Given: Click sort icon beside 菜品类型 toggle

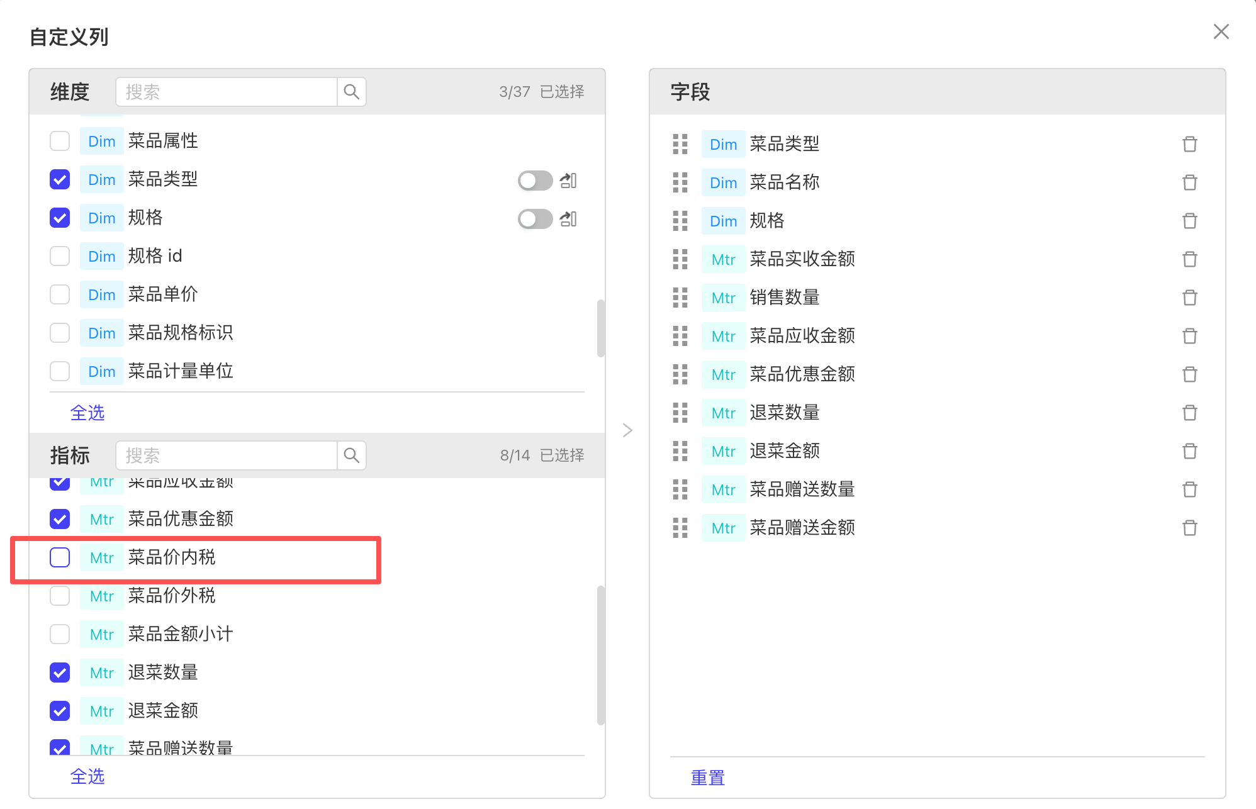Looking at the screenshot, I should [568, 181].
